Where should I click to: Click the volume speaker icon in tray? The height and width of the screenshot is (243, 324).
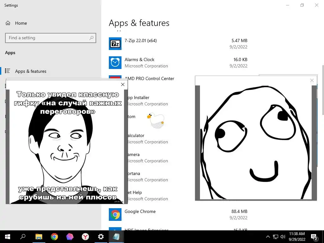tap(283, 237)
